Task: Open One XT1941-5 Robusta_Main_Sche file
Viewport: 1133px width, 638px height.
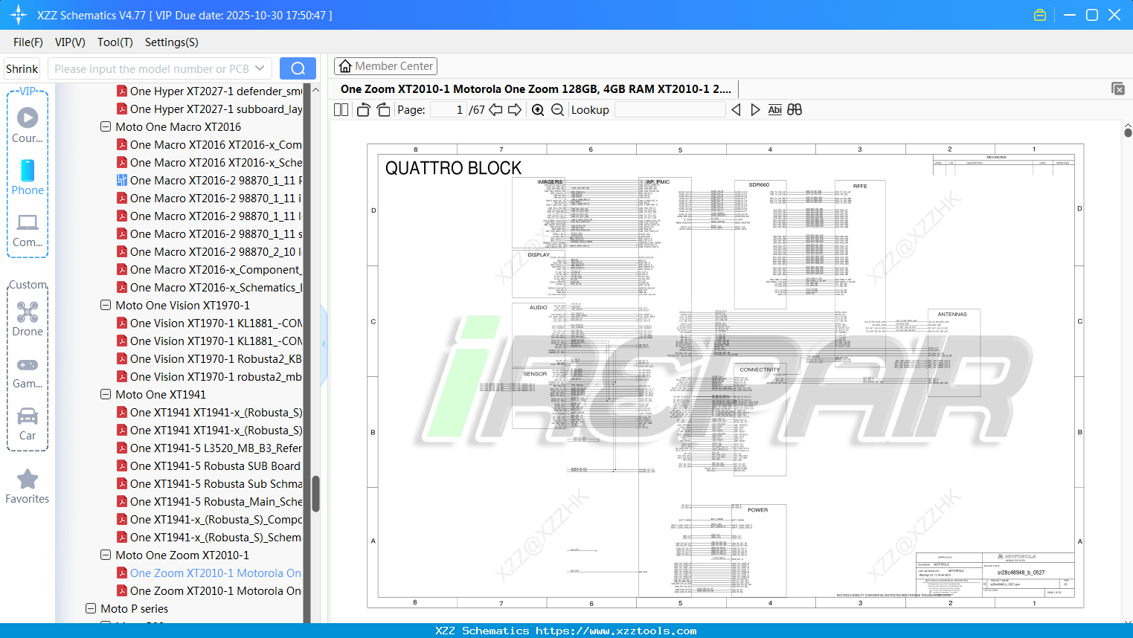Action: [216, 502]
